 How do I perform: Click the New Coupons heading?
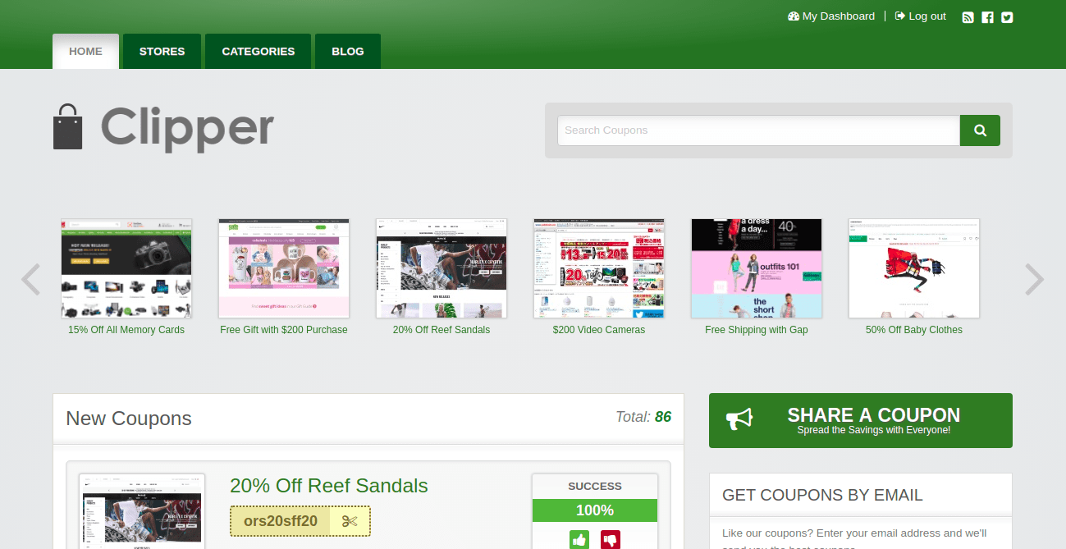pyautogui.click(x=129, y=419)
